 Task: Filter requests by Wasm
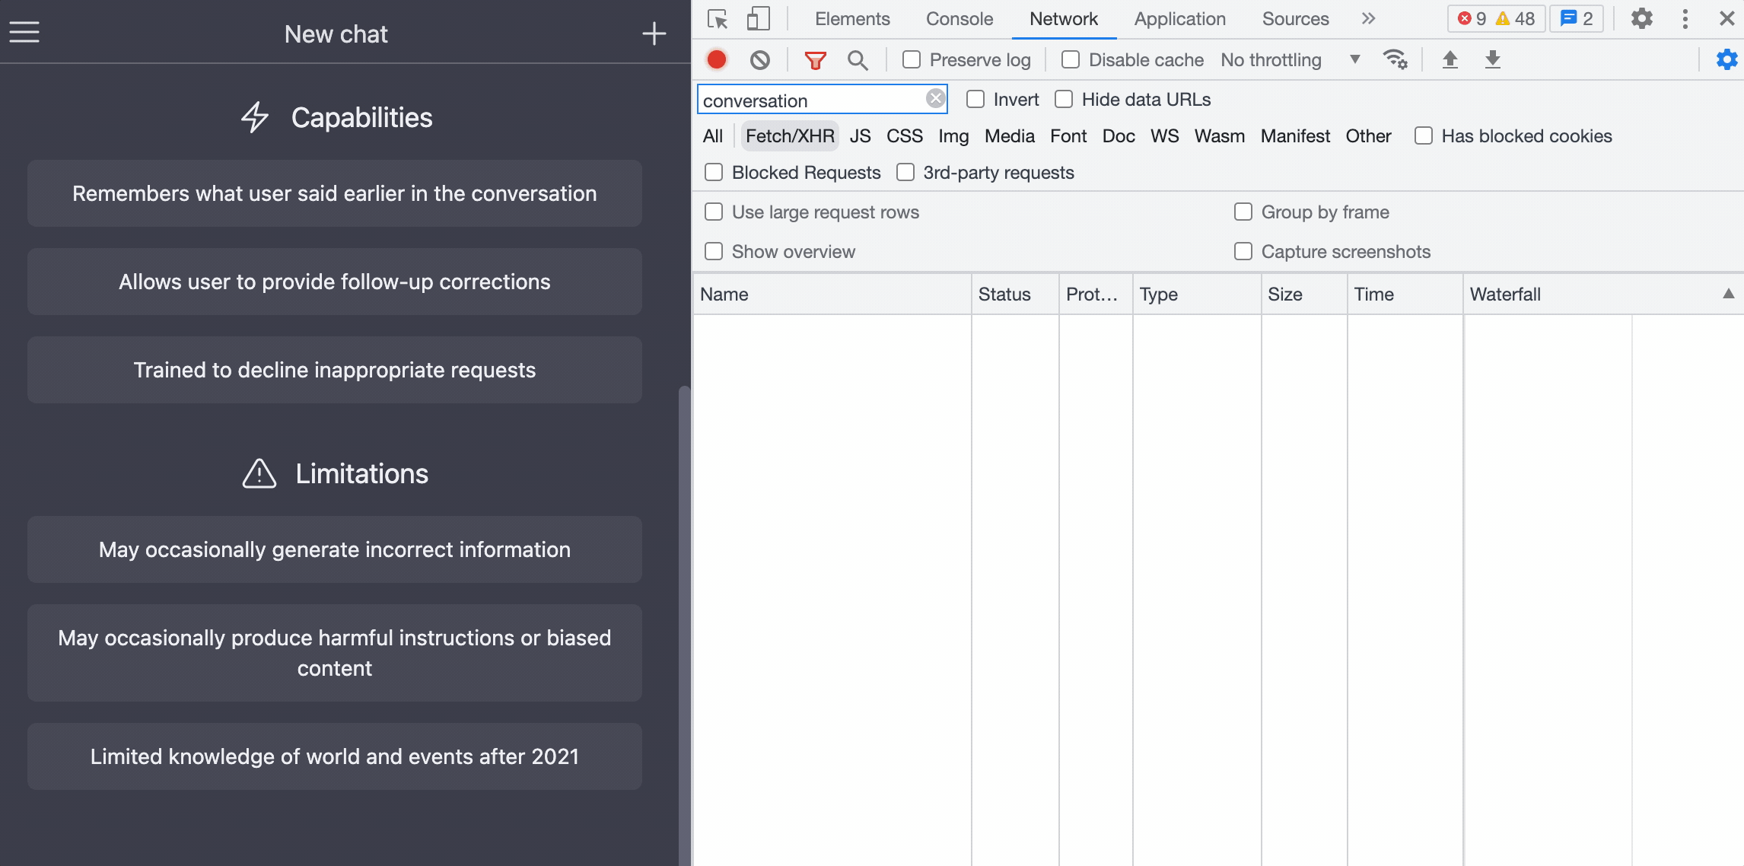[x=1220, y=136]
